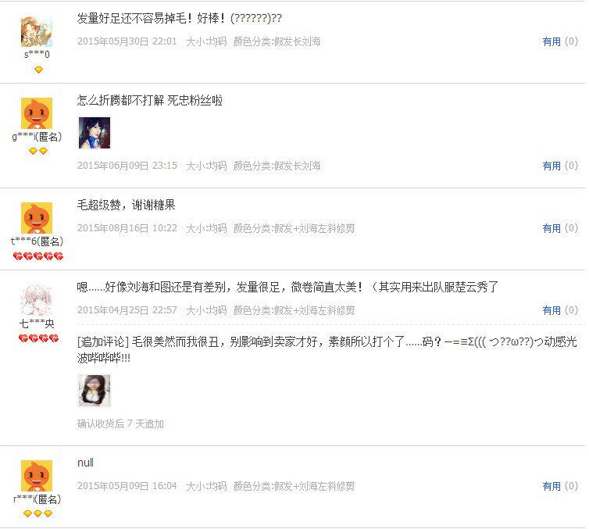Click three yellow diamonds under r***i

(37, 513)
